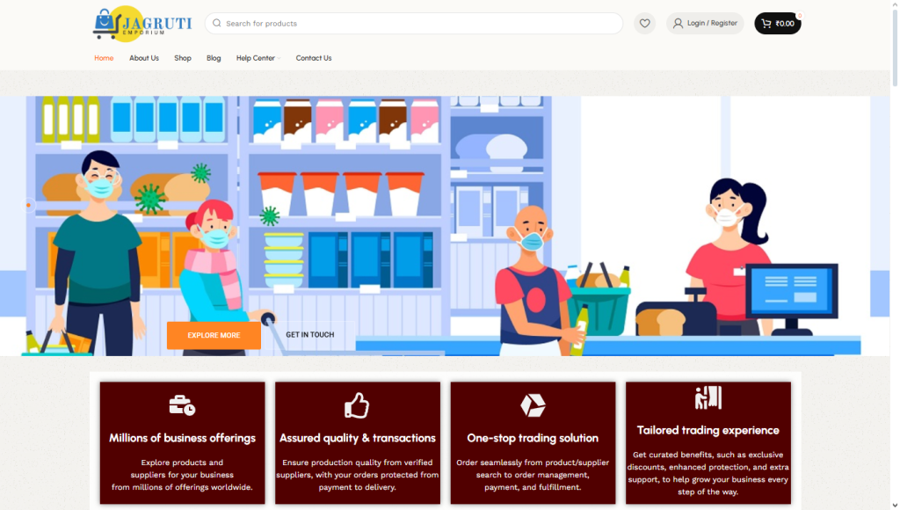
Task: Click the one-stop trading solution icon
Action: [x=533, y=404]
